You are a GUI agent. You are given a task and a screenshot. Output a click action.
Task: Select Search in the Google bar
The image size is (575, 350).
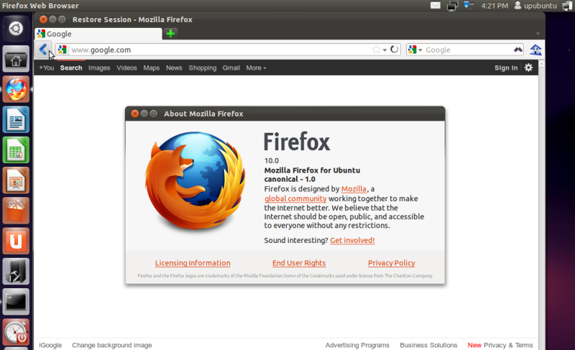[x=71, y=68]
